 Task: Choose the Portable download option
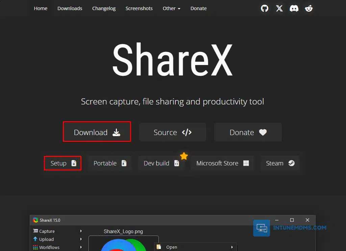[x=109, y=163]
